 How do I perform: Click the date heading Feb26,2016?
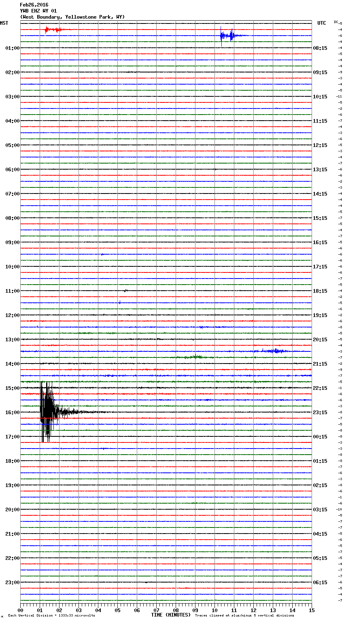click(x=34, y=5)
